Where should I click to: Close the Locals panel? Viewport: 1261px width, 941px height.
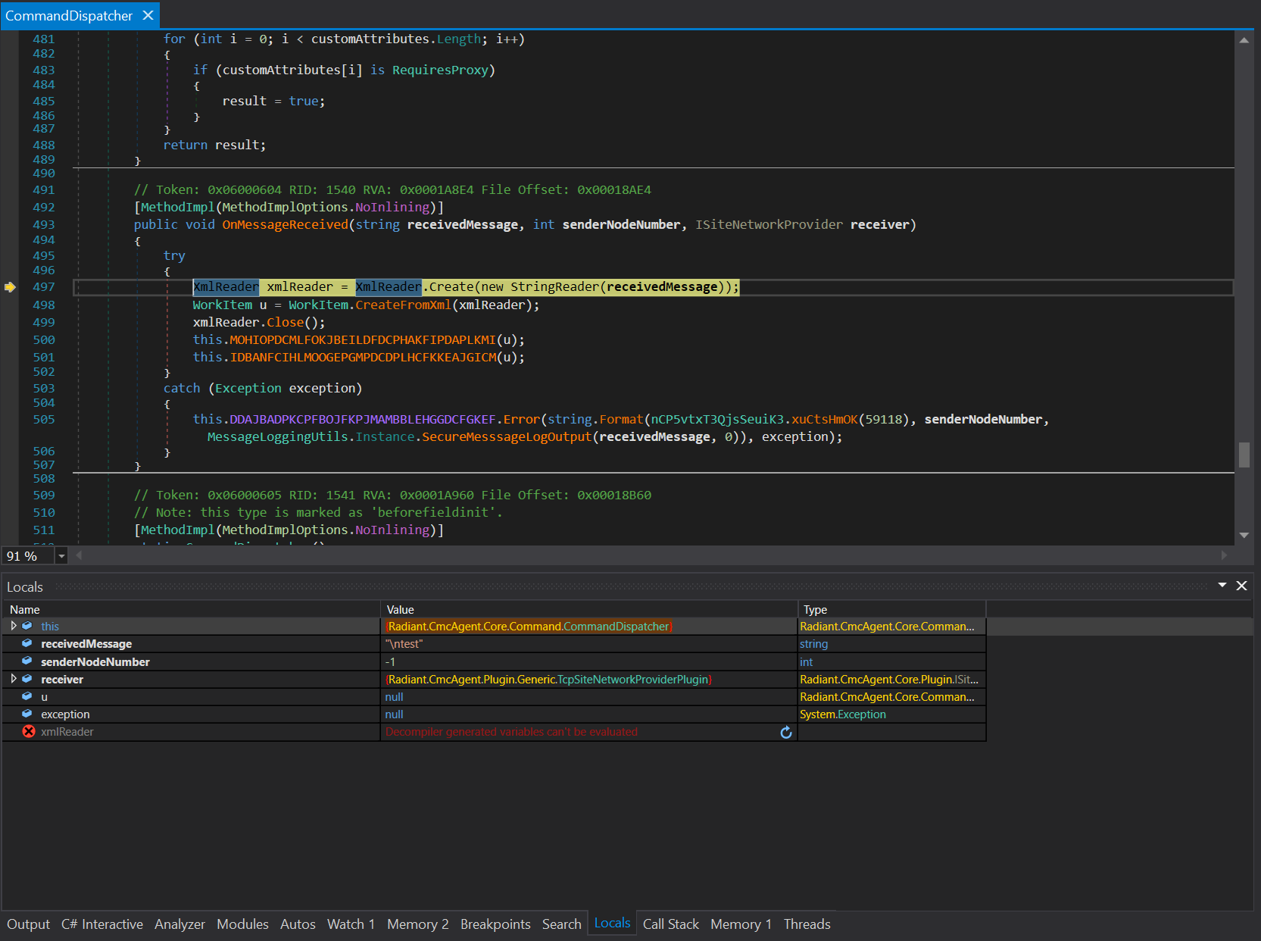pos(1241,586)
